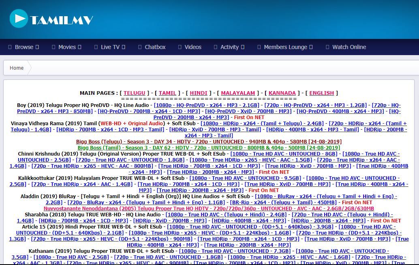Open Kalikkoottukar True HDRip 200MB x264 link
This screenshot has height=265, width=419.
tap(200, 190)
